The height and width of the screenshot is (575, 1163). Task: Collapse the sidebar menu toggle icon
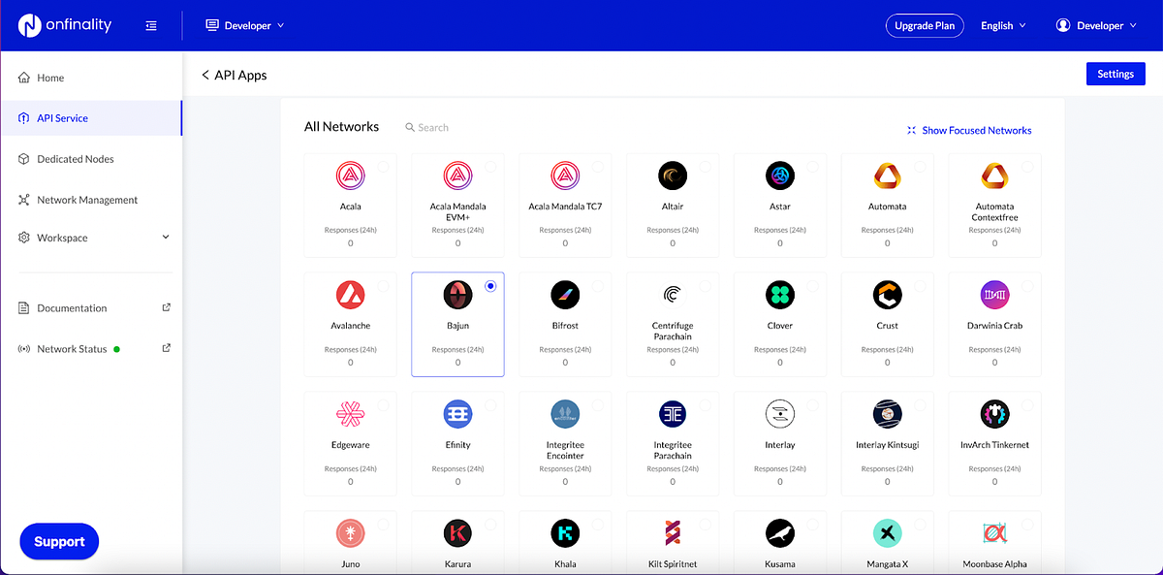151,26
